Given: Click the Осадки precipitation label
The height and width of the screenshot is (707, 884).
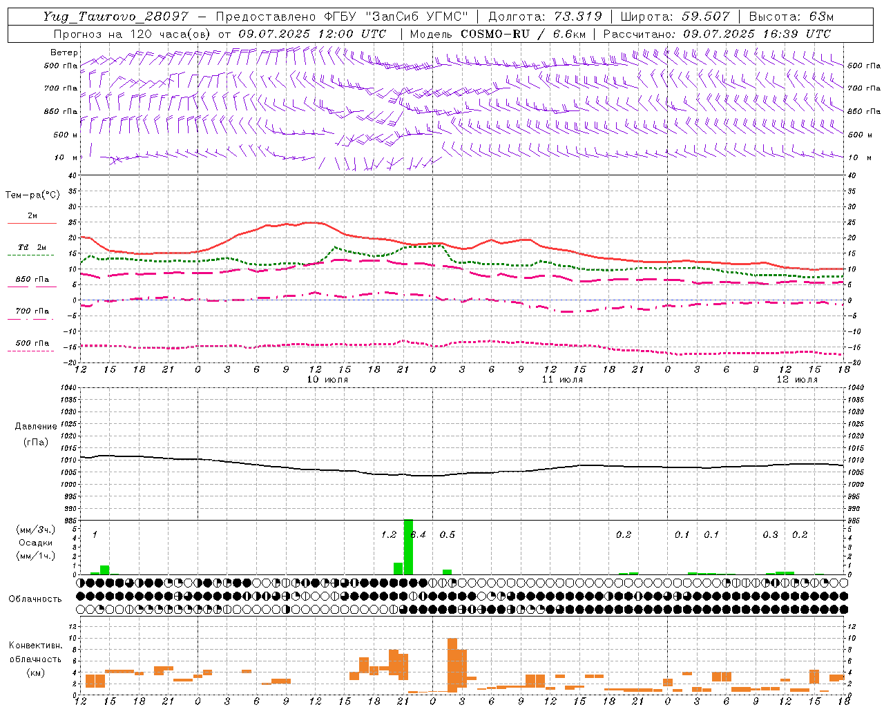Looking at the screenshot, I should 35,543.
